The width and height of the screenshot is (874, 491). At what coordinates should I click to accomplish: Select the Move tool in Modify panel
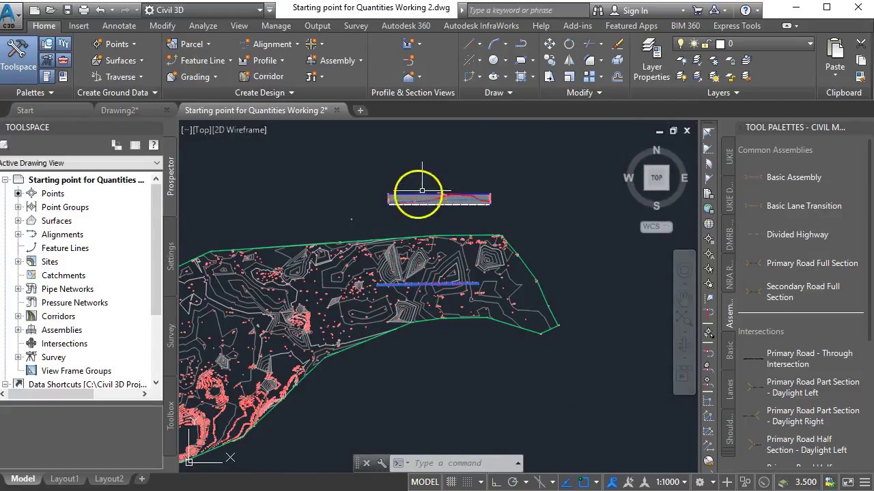coord(550,44)
